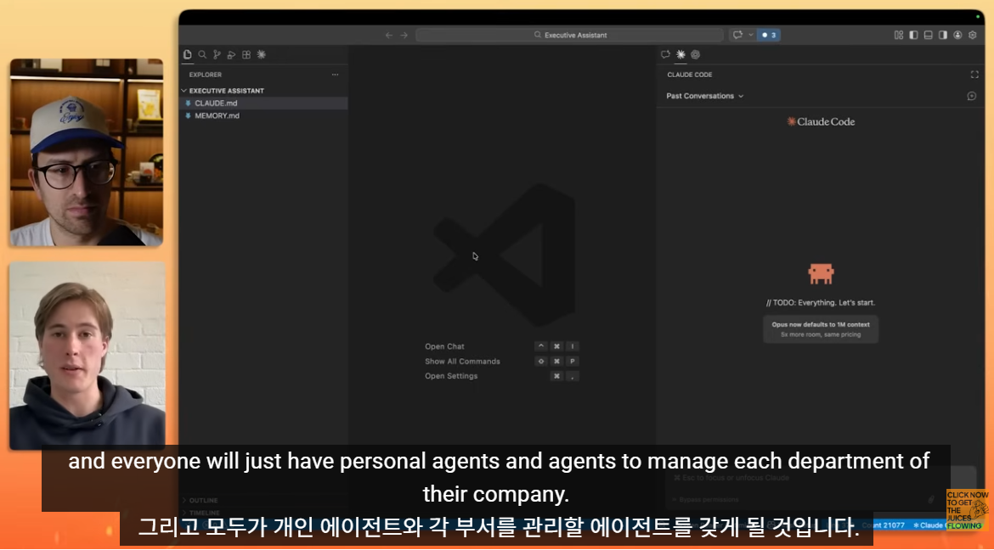Open the Customize Layout icon in the title bar

click(899, 35)
